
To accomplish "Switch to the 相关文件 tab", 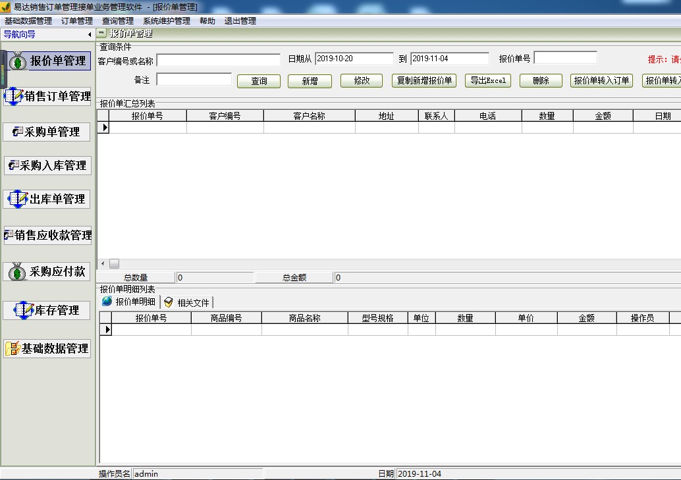I will pos(188,302).
